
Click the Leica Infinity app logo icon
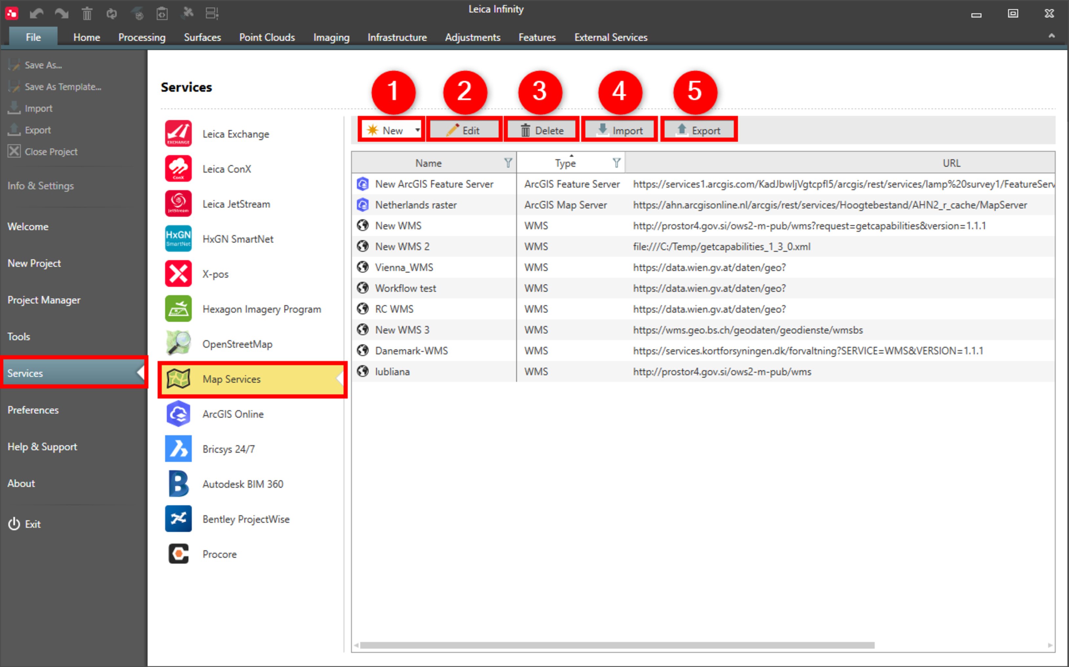click(x=11, y=13)
